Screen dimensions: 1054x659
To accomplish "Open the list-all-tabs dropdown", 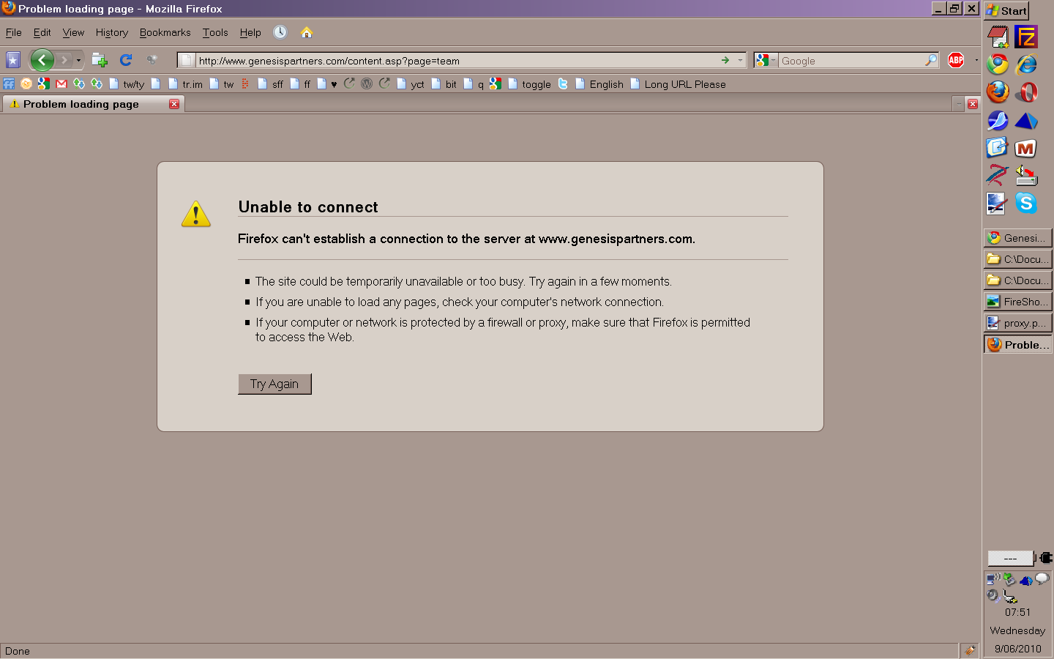I will [959, 104].
